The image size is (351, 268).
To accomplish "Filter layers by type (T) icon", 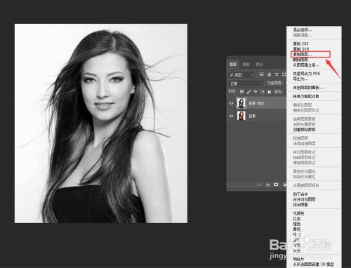I will [x=277, y=74].
